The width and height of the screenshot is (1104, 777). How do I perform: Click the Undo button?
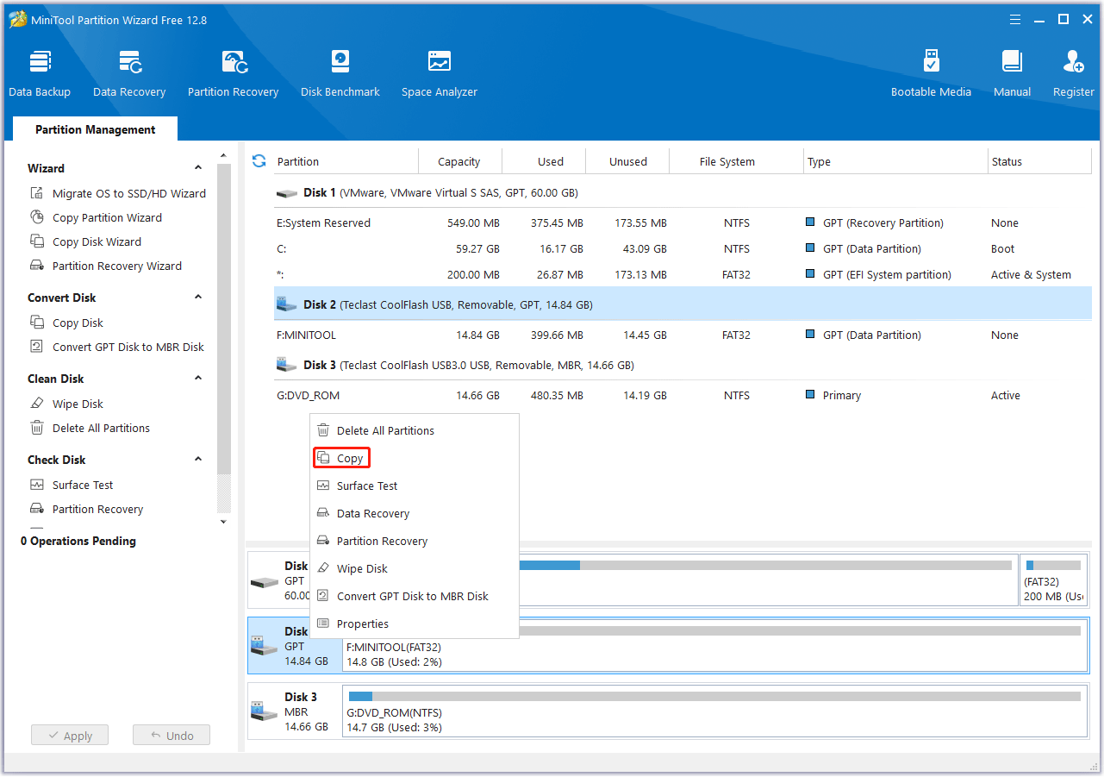(x=171, y=735)
